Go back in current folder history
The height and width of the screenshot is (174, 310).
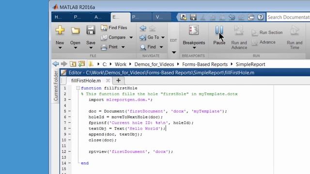click(x=56, y=64)
